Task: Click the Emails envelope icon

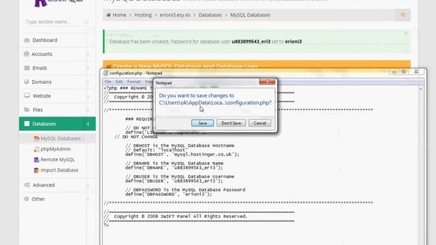Action: pos(27,68)
